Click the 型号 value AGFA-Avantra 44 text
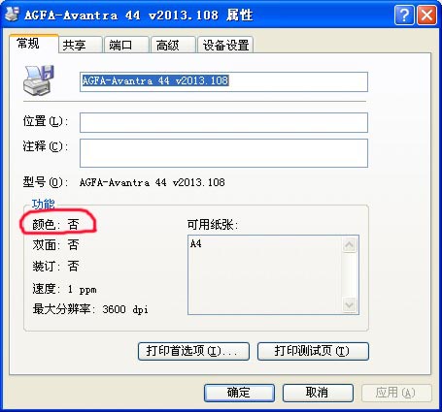The image size is (442, 412). [x=153, y=182]
